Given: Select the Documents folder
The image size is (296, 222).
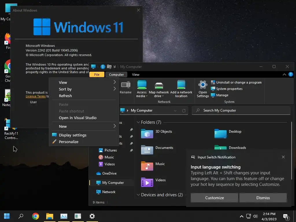Looking at the screenshot, I should (x=157, y=150).
